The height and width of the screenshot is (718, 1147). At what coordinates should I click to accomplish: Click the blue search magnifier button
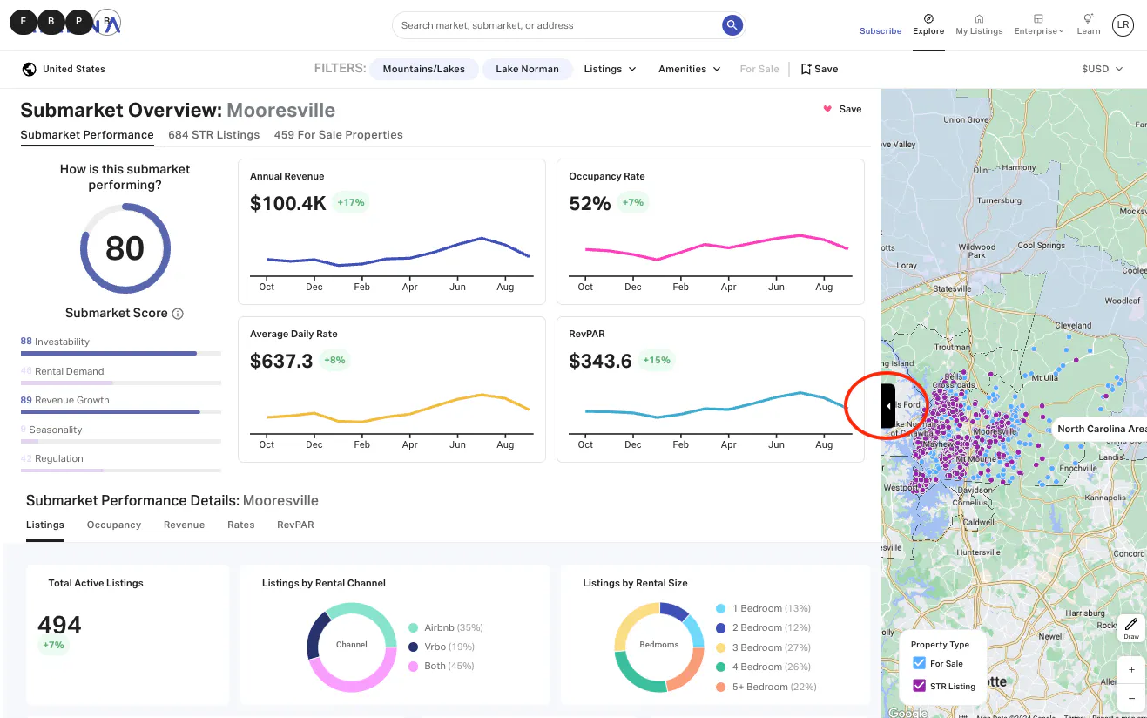732,25
